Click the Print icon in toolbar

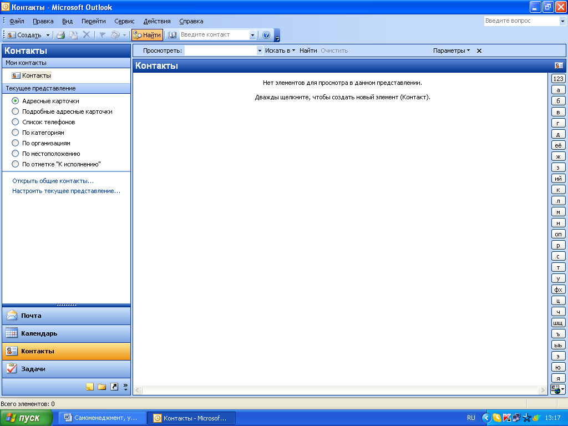pyautogui.click(x=61, y=35)
